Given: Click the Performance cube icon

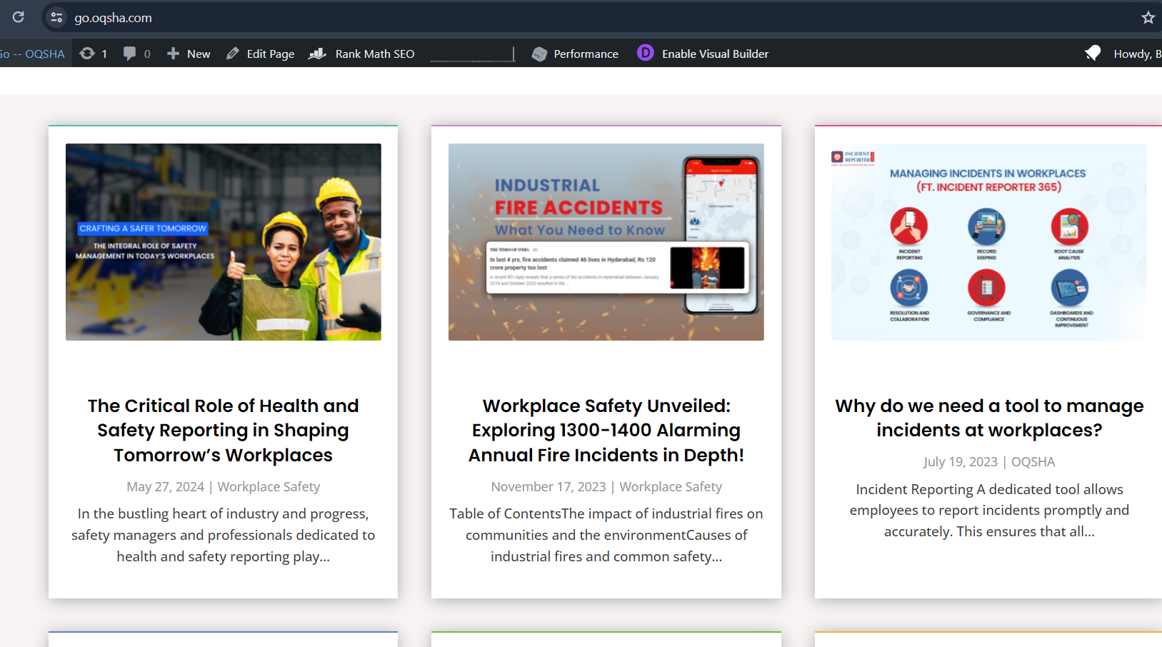Looking at the screenshot, I should tap(539, 54).
